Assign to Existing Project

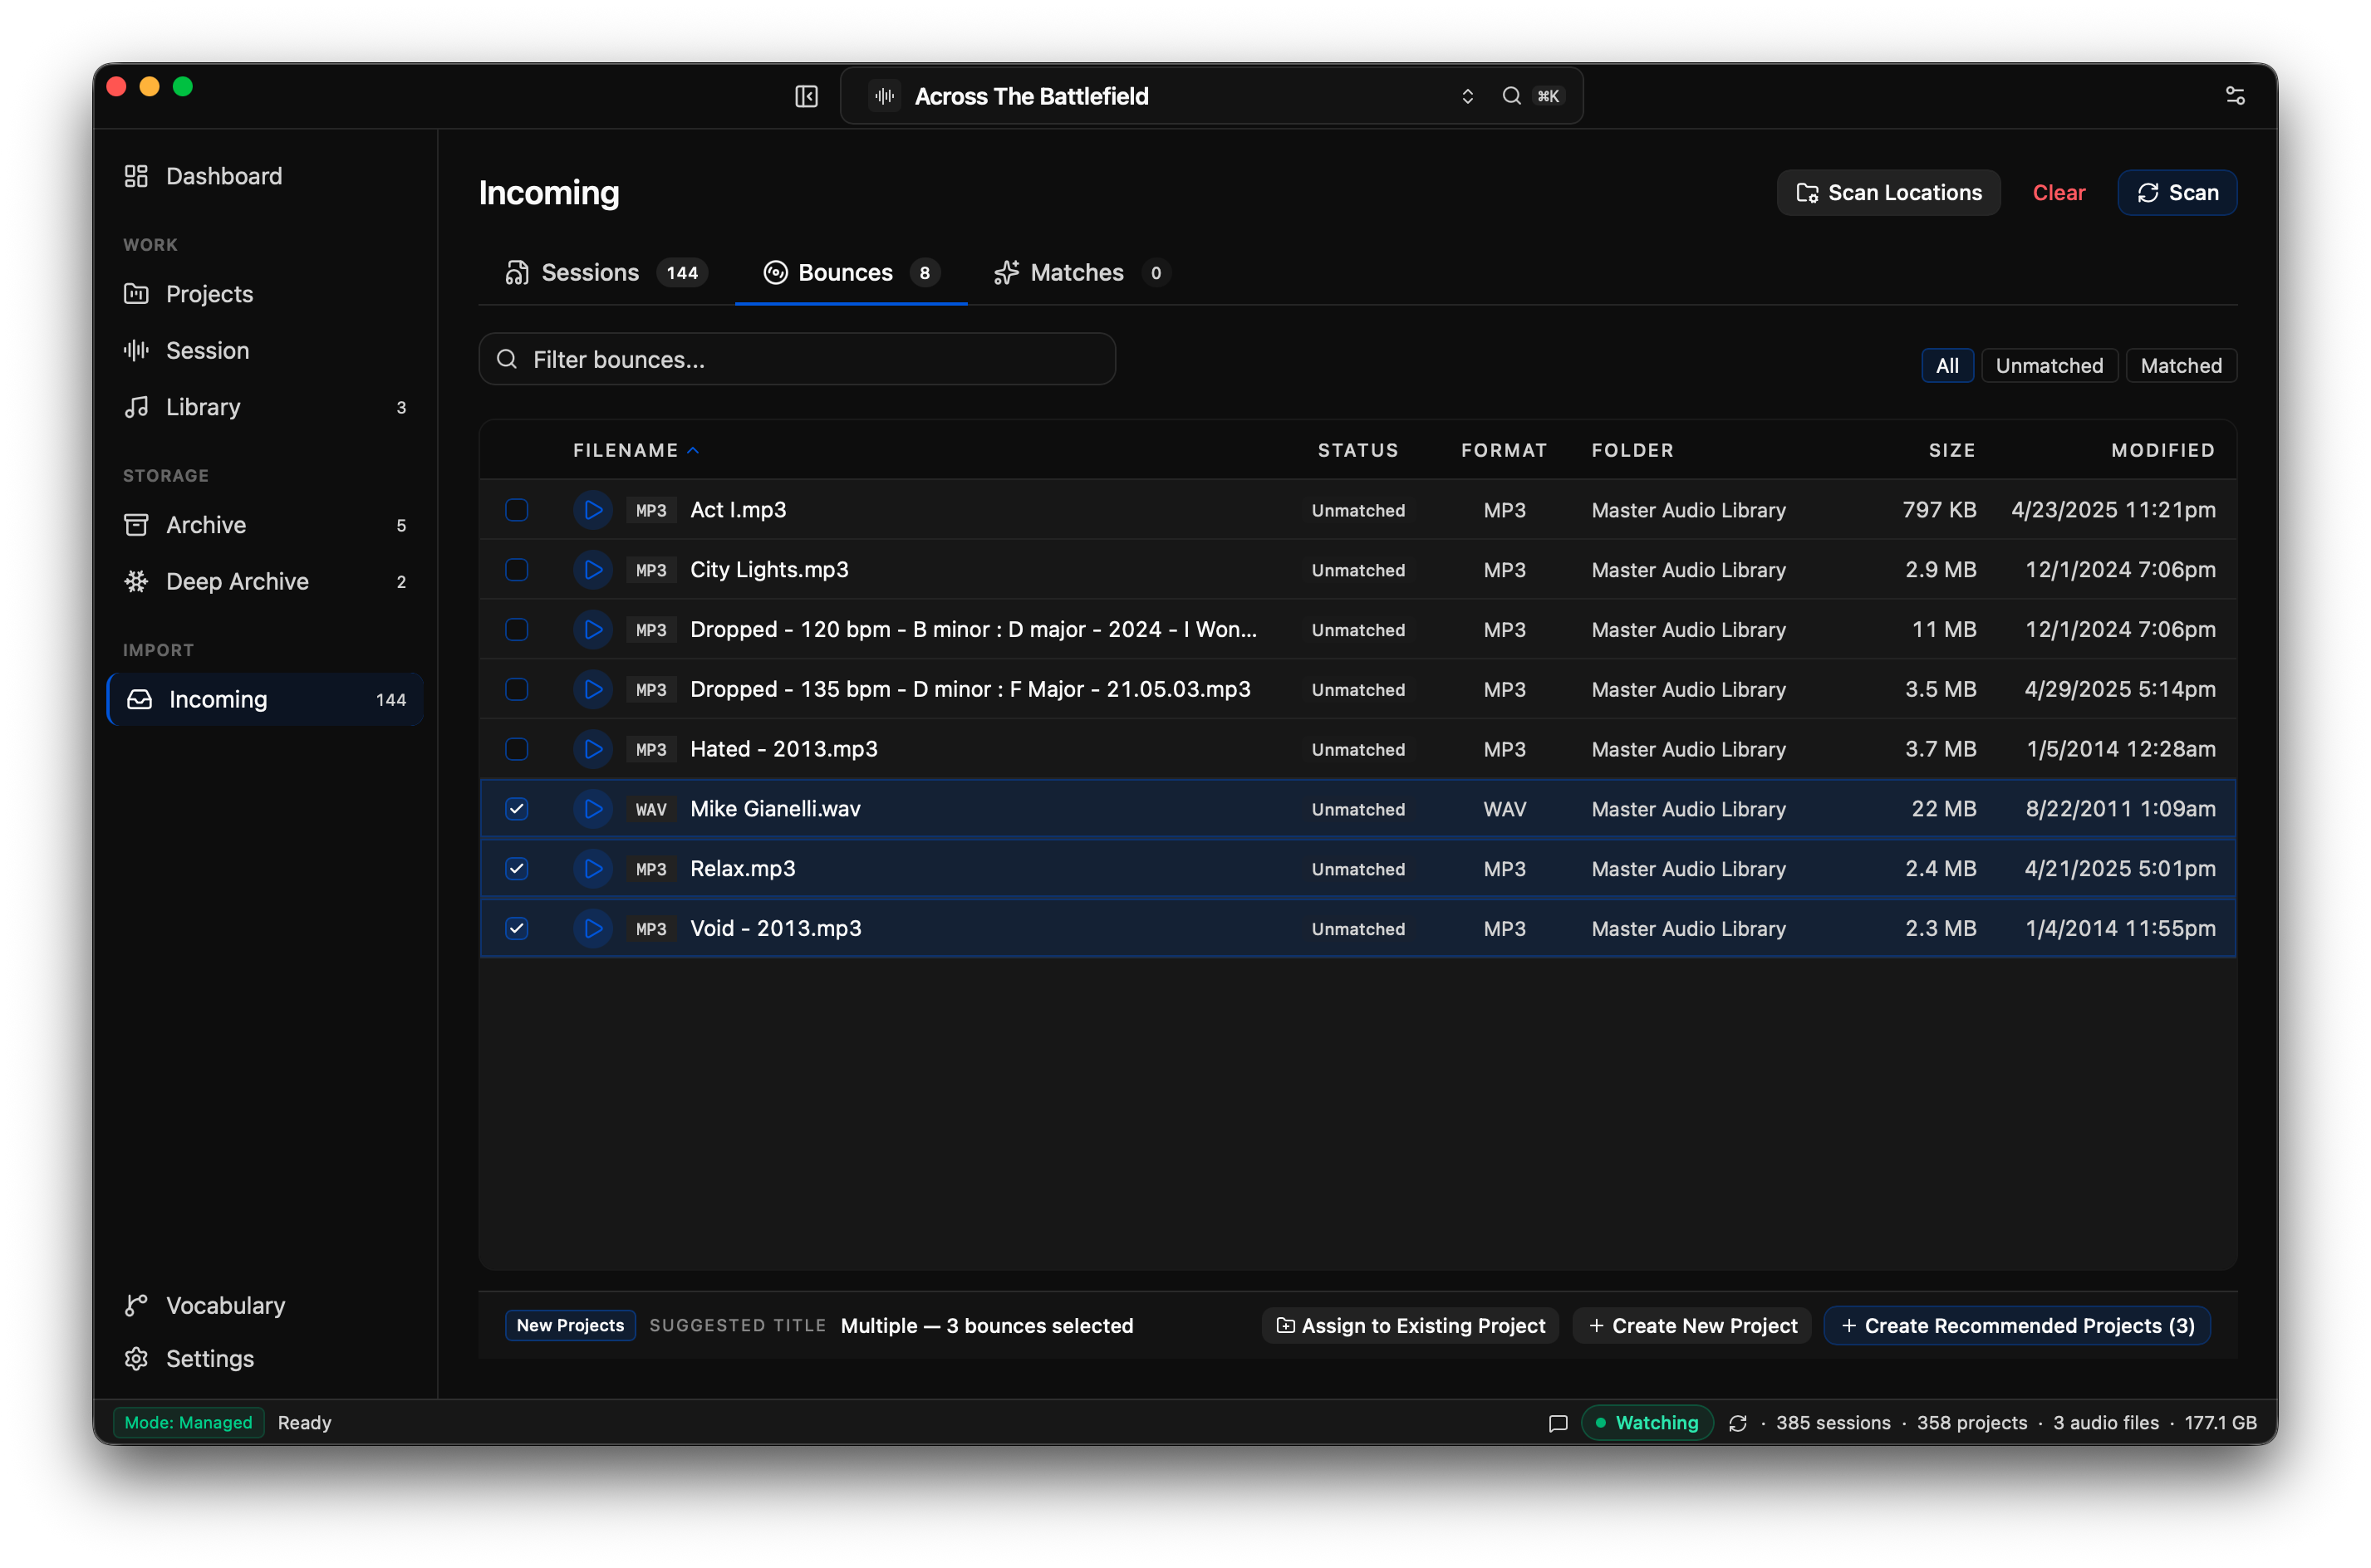pos(1409,1326)
